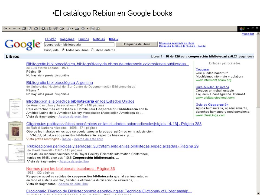
Task: Click 'Índice' link under Oligarquías result
Action: pos(67,139)
